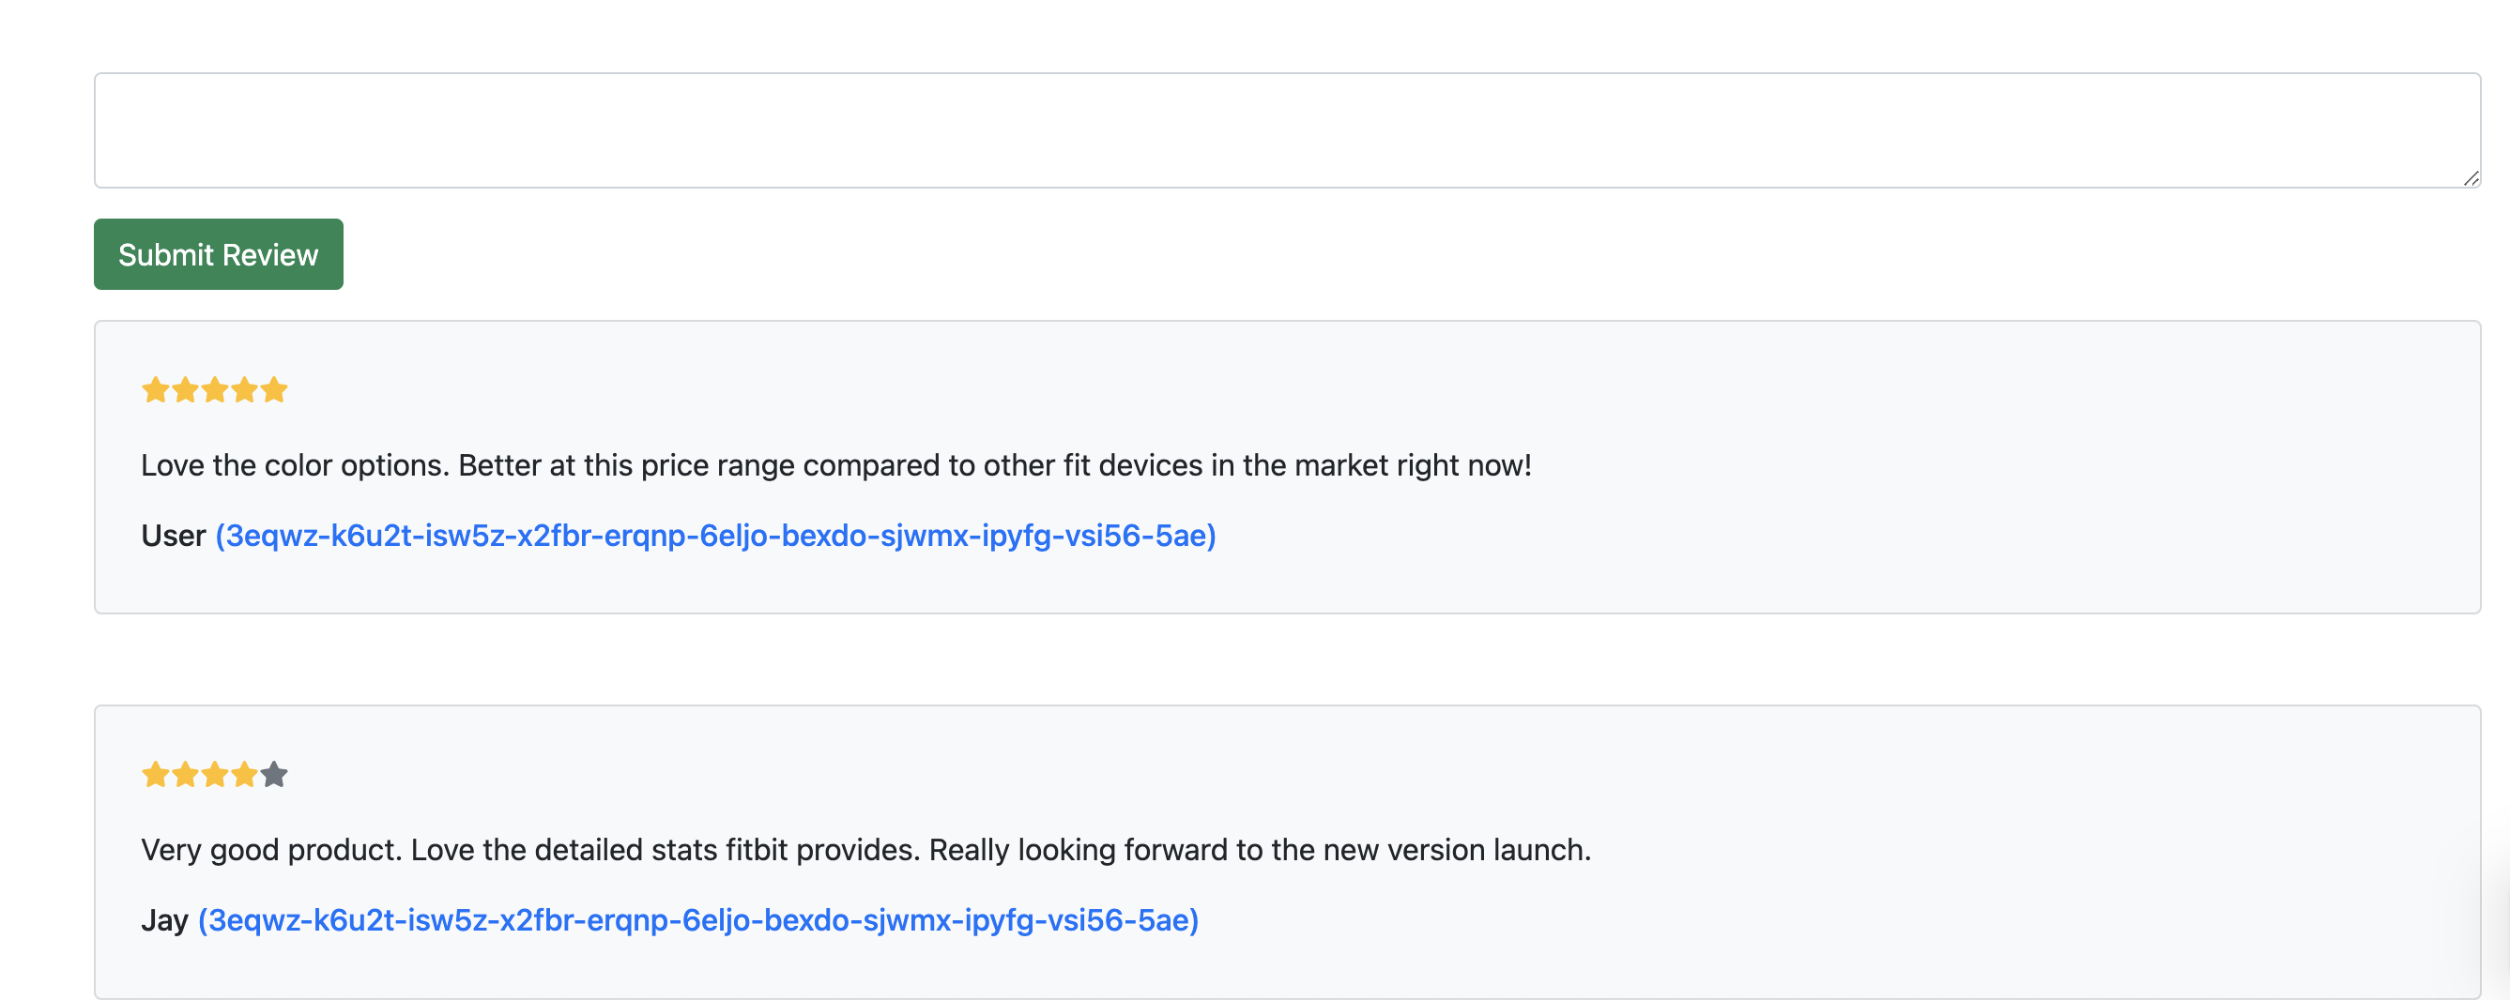Viewport: 2510px width, 1000px height.
Task: Open principal ID link beside Jay
Action: [x=697, y=920]
